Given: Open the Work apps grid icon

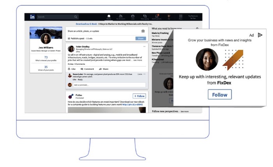Looking at the screenshot, I should coord(181,16).
